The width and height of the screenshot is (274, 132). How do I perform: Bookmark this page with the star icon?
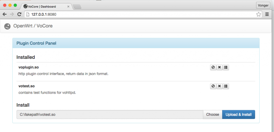click(259, 14)
